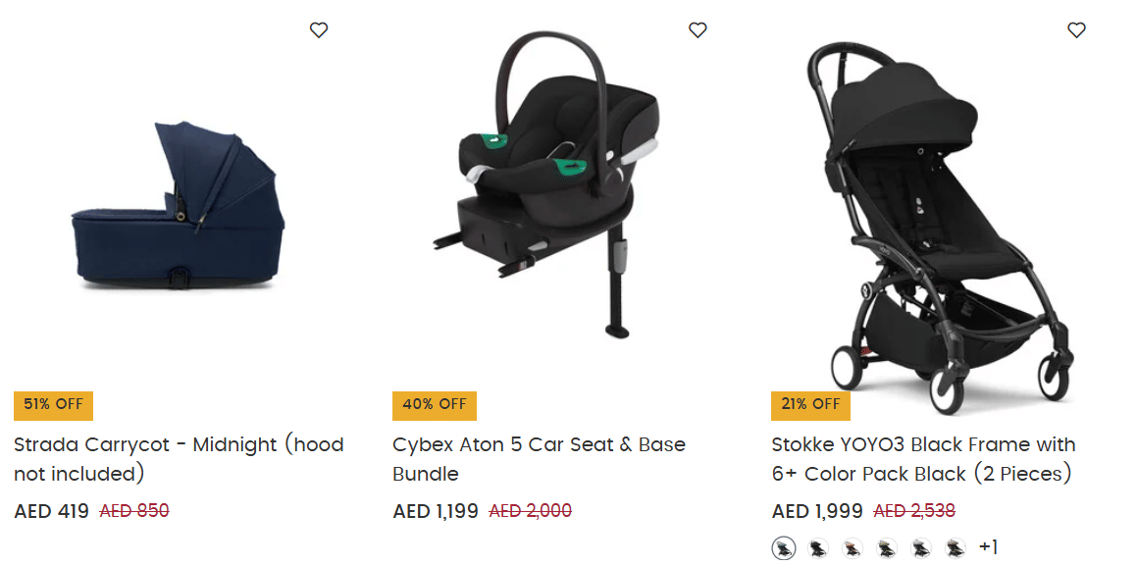Select the first circled stroller color variant
1137x565 pixels.
(783, 548)
